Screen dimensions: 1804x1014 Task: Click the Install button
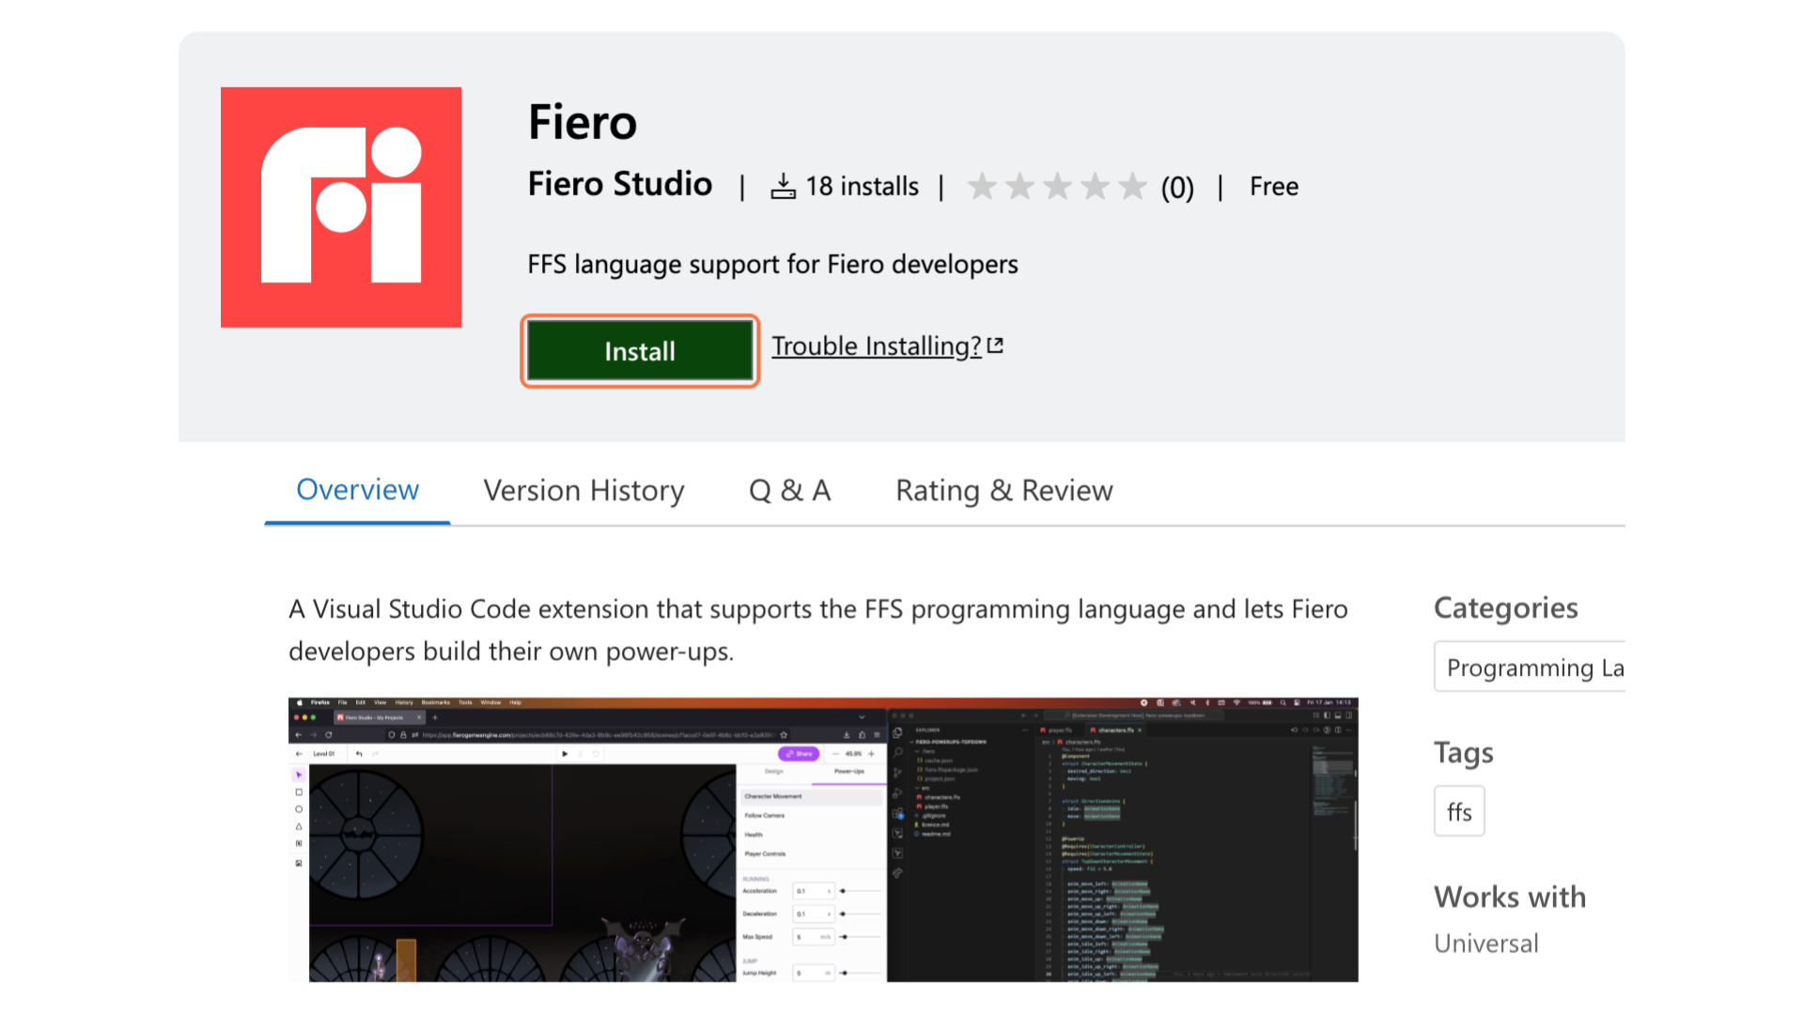639,352
